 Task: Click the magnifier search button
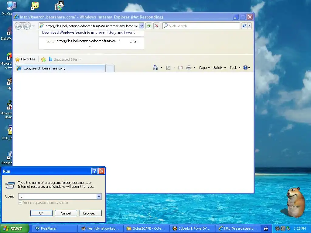click(244, 26)
